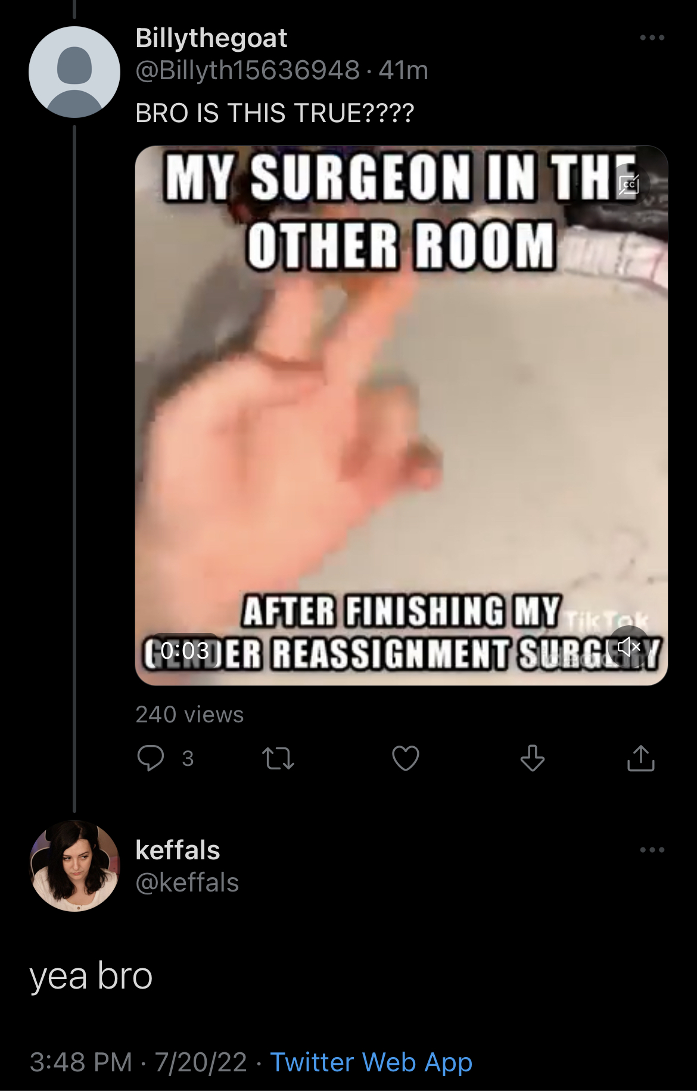Image resolution: width=697 pixels, height=1091 pixels.
Task: Open the @keffals handle link
Action: click(187, 882)
